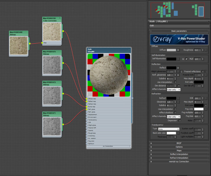Click the Environment input socket
The image size is (211, 176).
[x=87, y=117]
